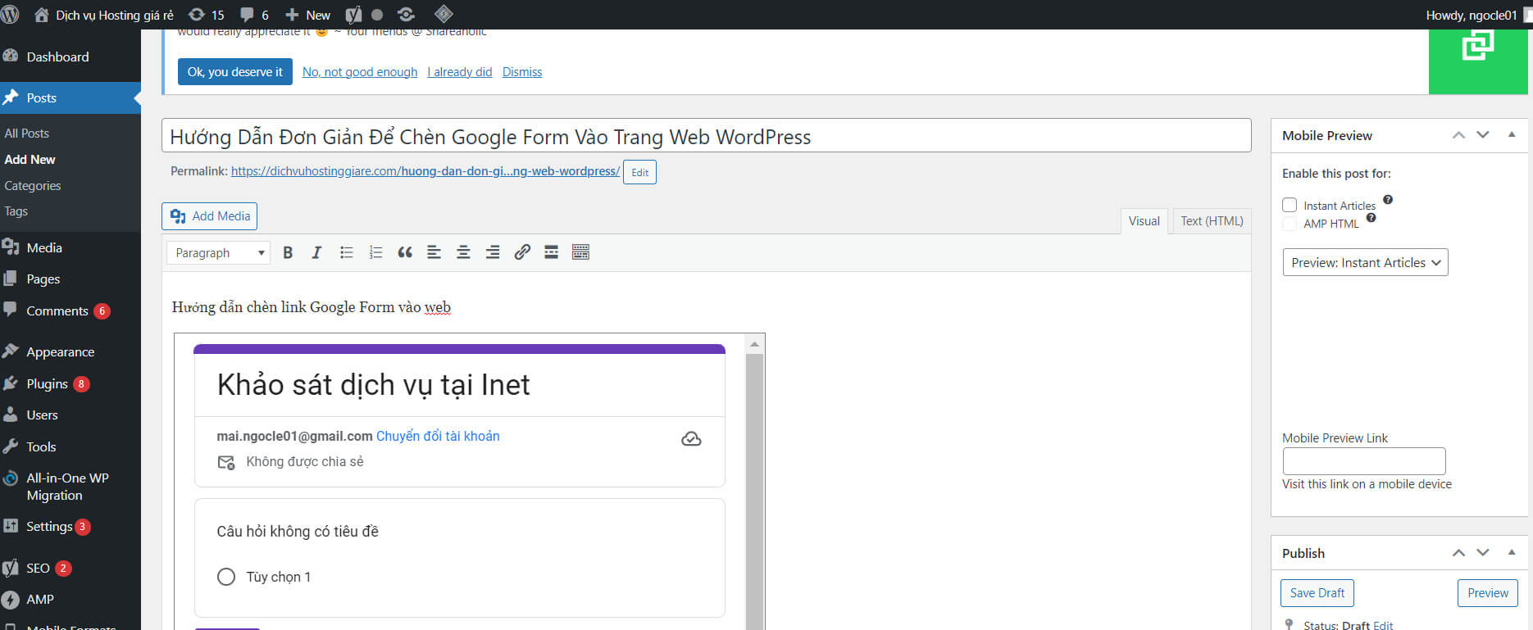Toggle the editor toolbar kitchen sink
The width and height of the screenshot is (1533, 630).
pyautogui.click(x=580, y=252)
